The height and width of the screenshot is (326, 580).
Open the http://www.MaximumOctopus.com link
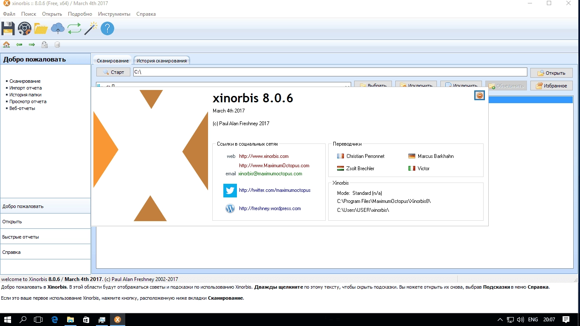tap(274, 166)
